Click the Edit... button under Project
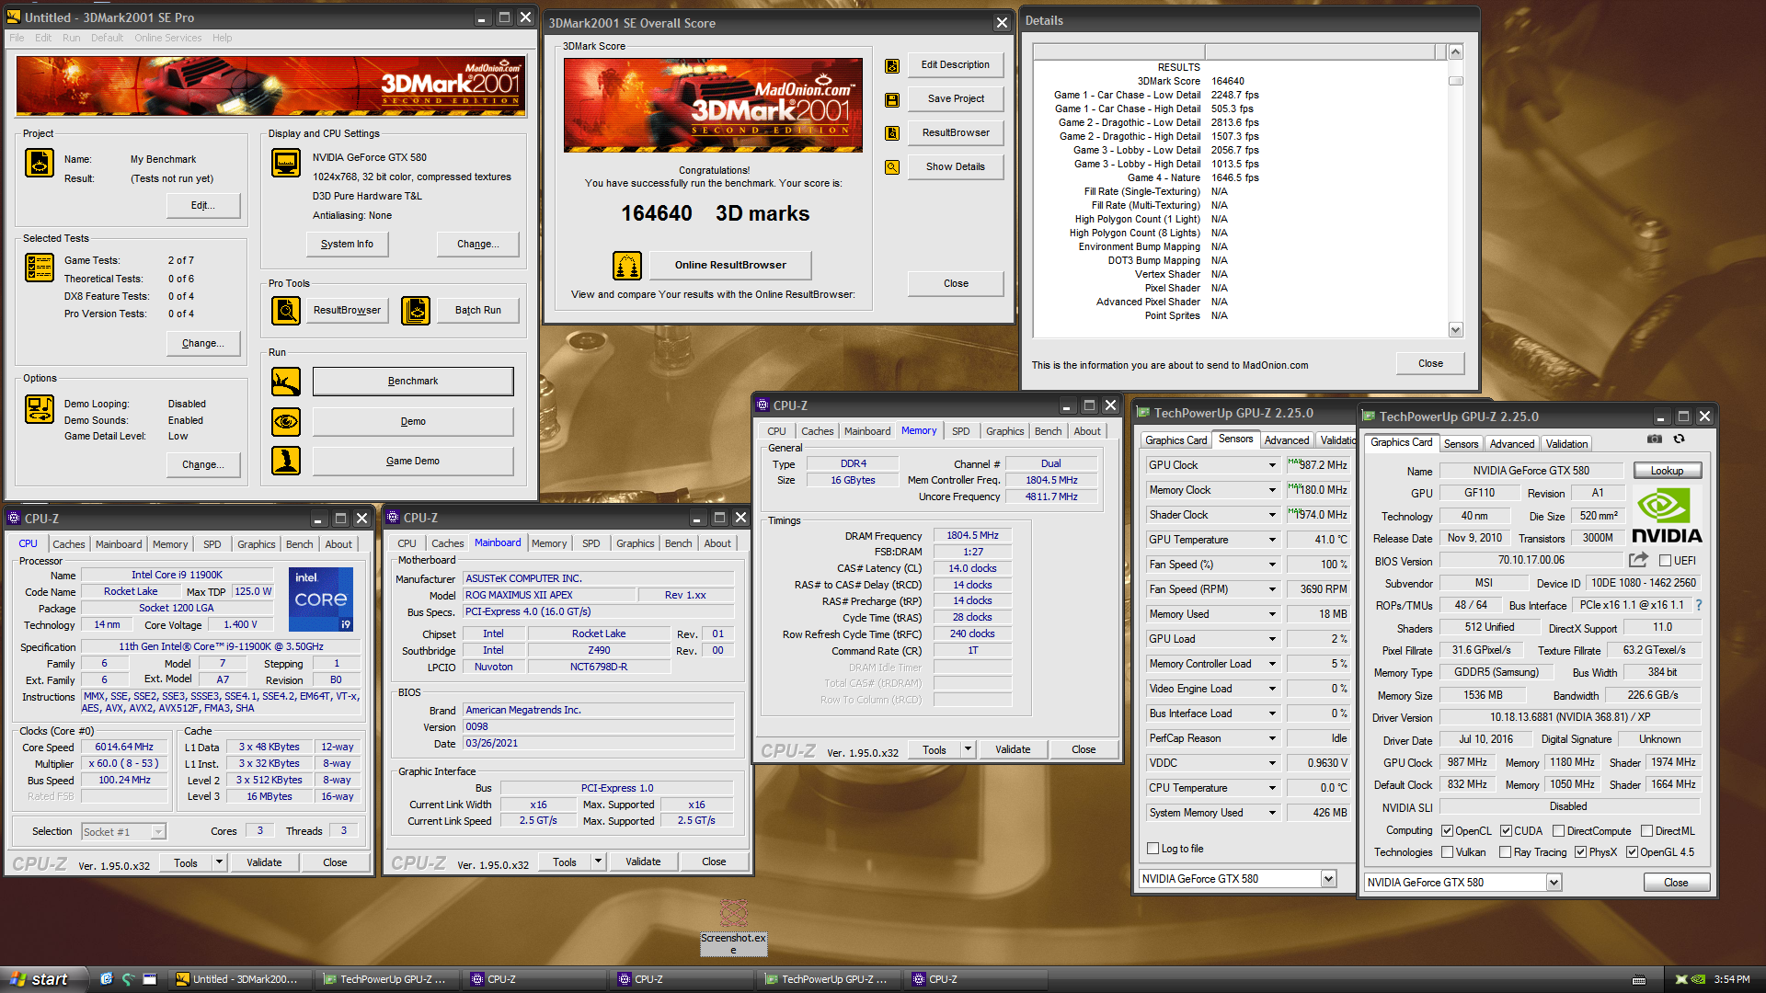 [x=202, y=205]
